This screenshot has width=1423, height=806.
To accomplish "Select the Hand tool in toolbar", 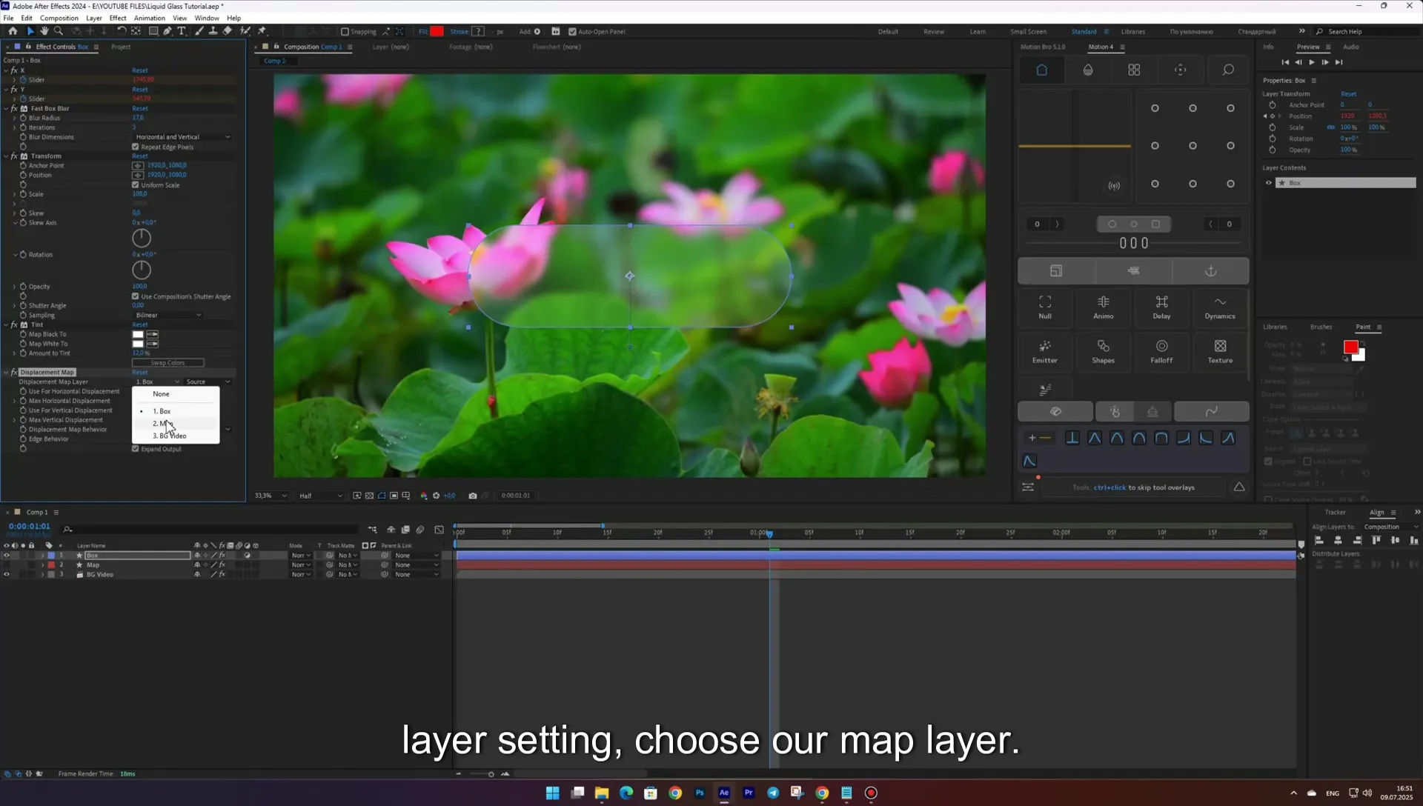I will (x=44, y=31).
